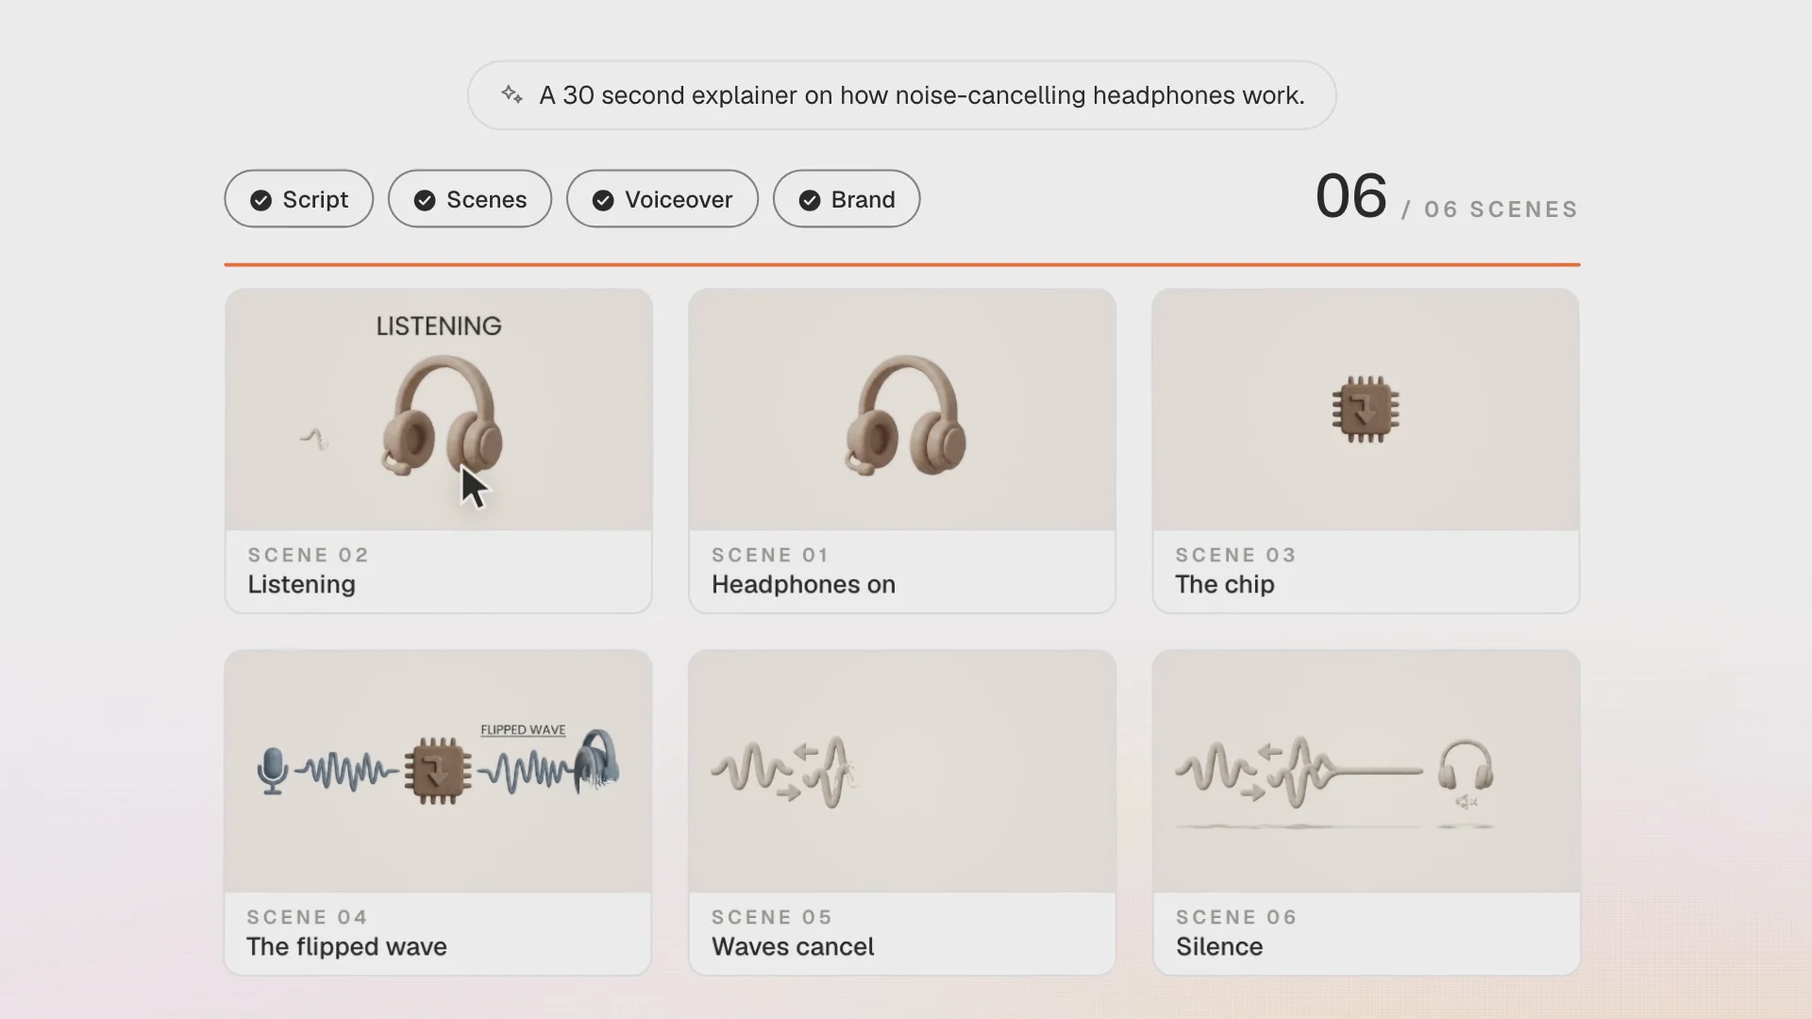
Task: Click the 'SCENE 05' label
Action: (x=771, y=917)
